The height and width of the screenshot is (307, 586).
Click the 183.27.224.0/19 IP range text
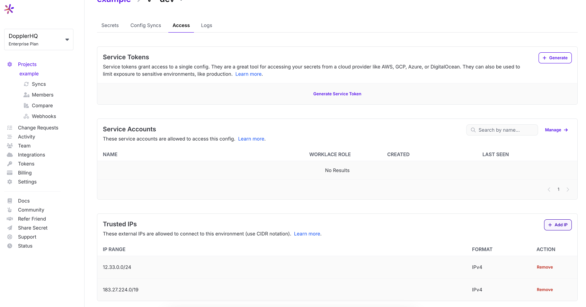point(121,290)
